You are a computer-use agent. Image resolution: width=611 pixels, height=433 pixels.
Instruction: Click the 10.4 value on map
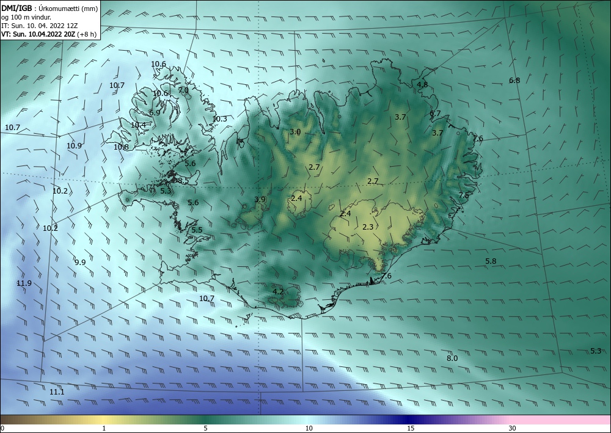pos(138,125)
